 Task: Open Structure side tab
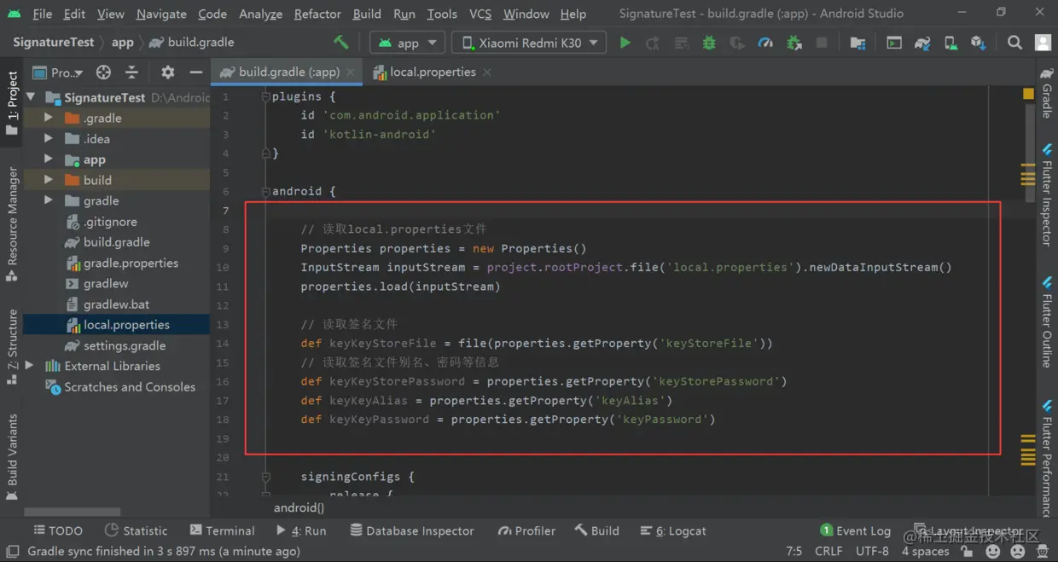coord(12,345)
